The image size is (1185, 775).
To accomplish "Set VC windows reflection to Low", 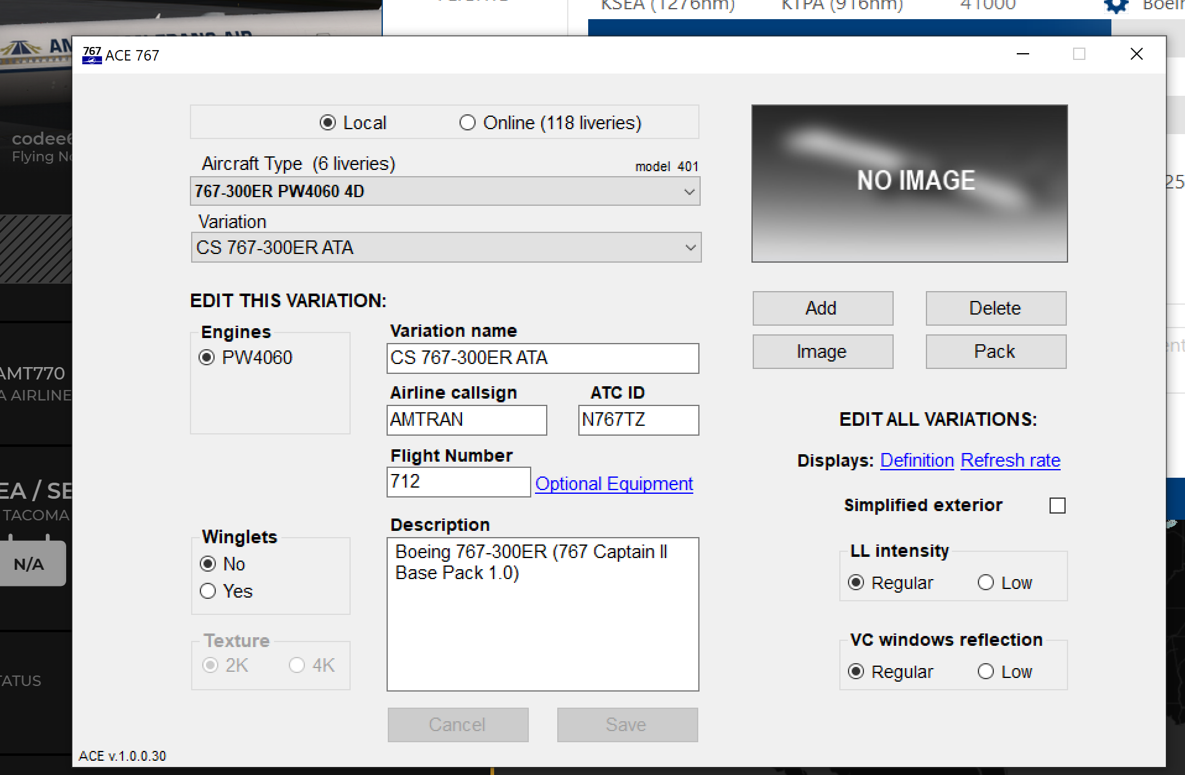I will click(986, 672).
